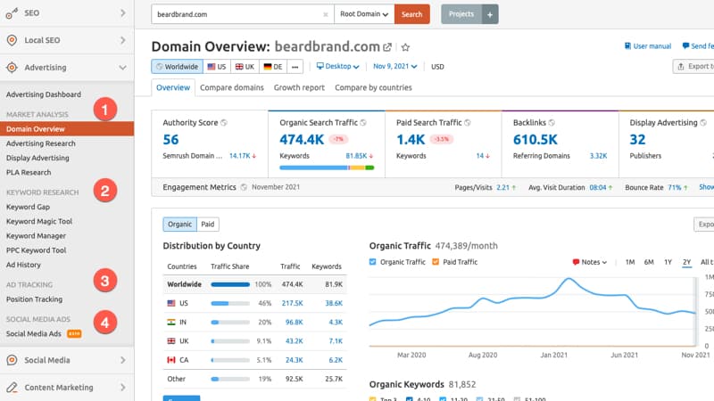
Task: Switch to the Overview tab
Action: click(x=173, y=87)
